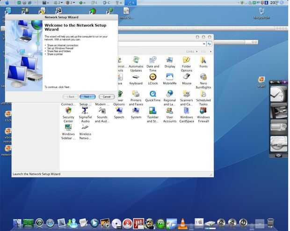Open Automatic Updates in Control Panel
The width and height of the screenshot is (290, 231).
[x=136, y=64]
